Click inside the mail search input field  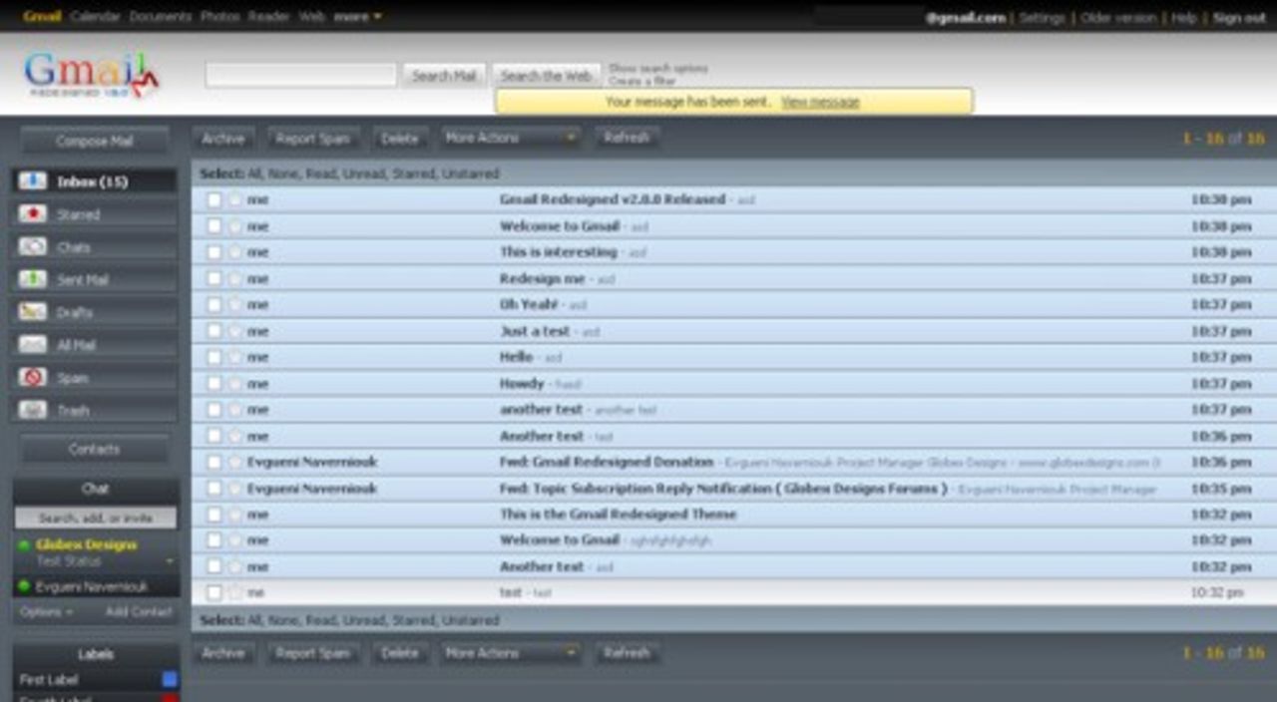(x=299, y=74)
